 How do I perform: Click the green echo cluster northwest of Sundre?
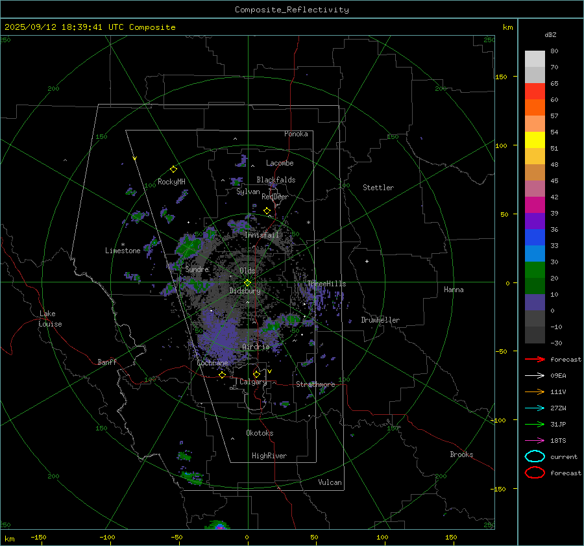tap(190, 245)
